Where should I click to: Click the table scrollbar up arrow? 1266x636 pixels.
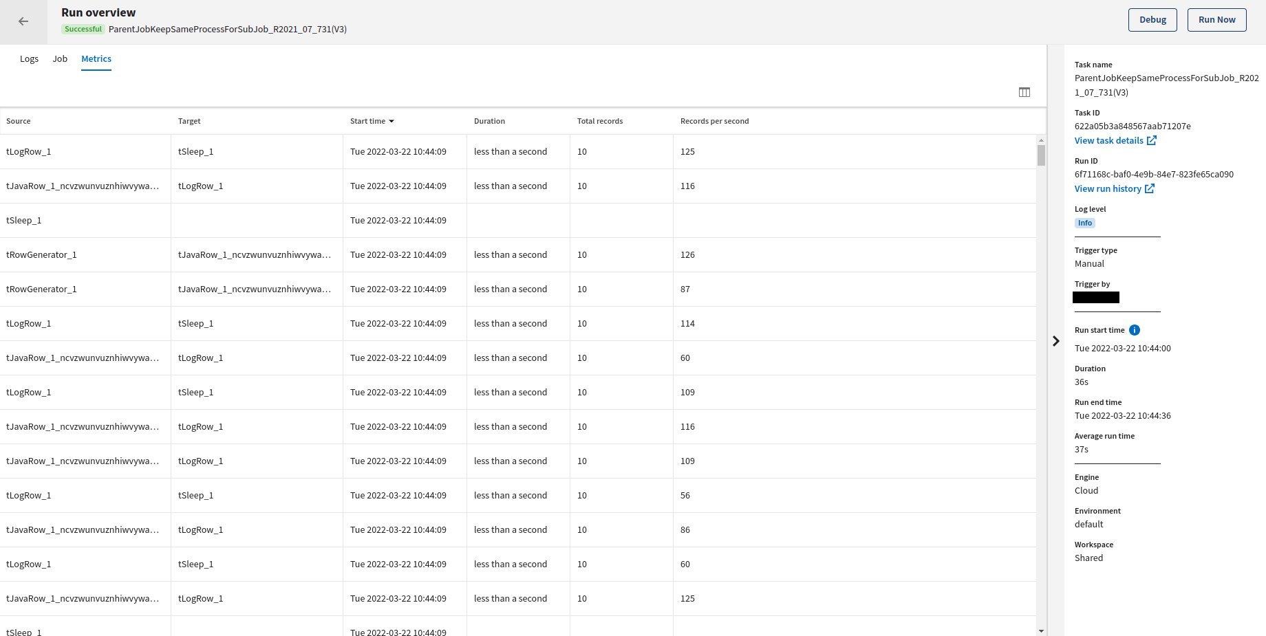click(x=1041, y=140)
